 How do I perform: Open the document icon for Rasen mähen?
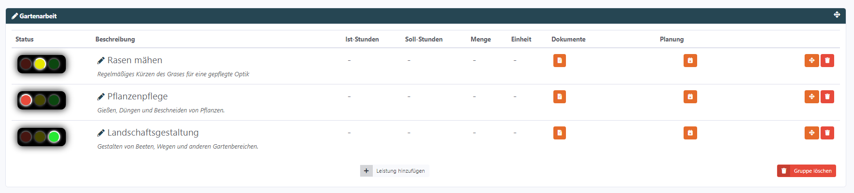559,60
